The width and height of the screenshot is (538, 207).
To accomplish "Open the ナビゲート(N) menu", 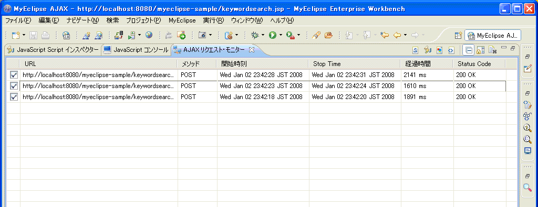I will pos(82,20).
